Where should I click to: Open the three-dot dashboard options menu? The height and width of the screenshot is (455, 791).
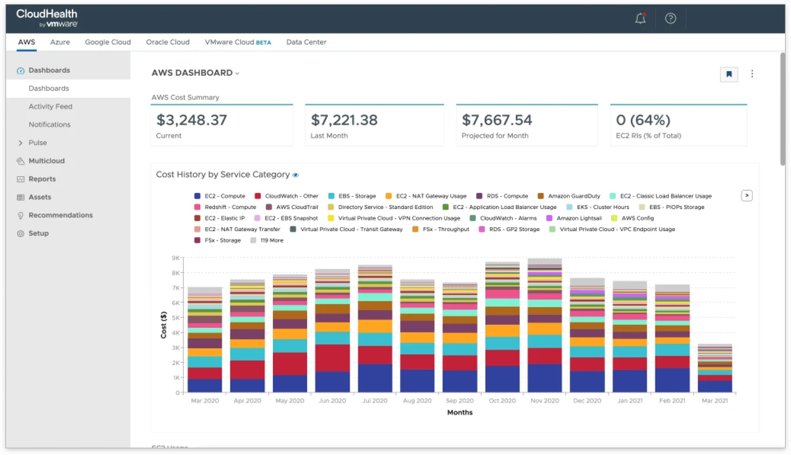point(752,74)
